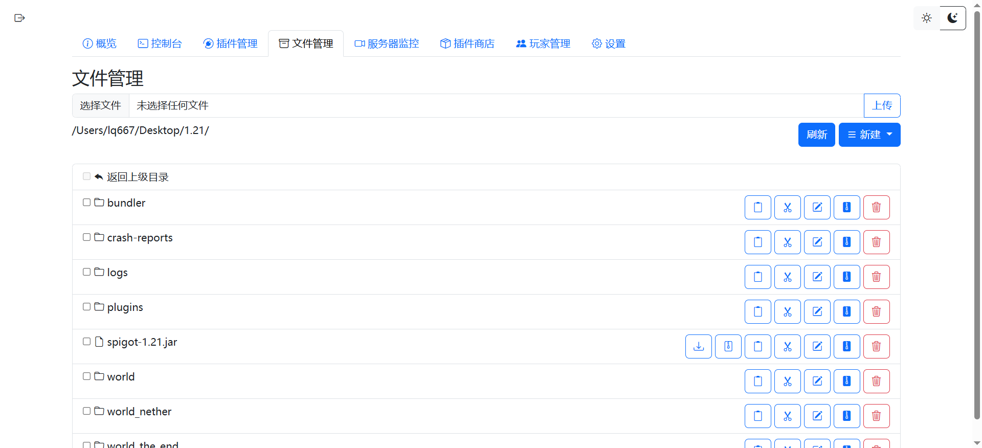Switch to light theme sun icon
Screen dimensions: 982x448
927,18
